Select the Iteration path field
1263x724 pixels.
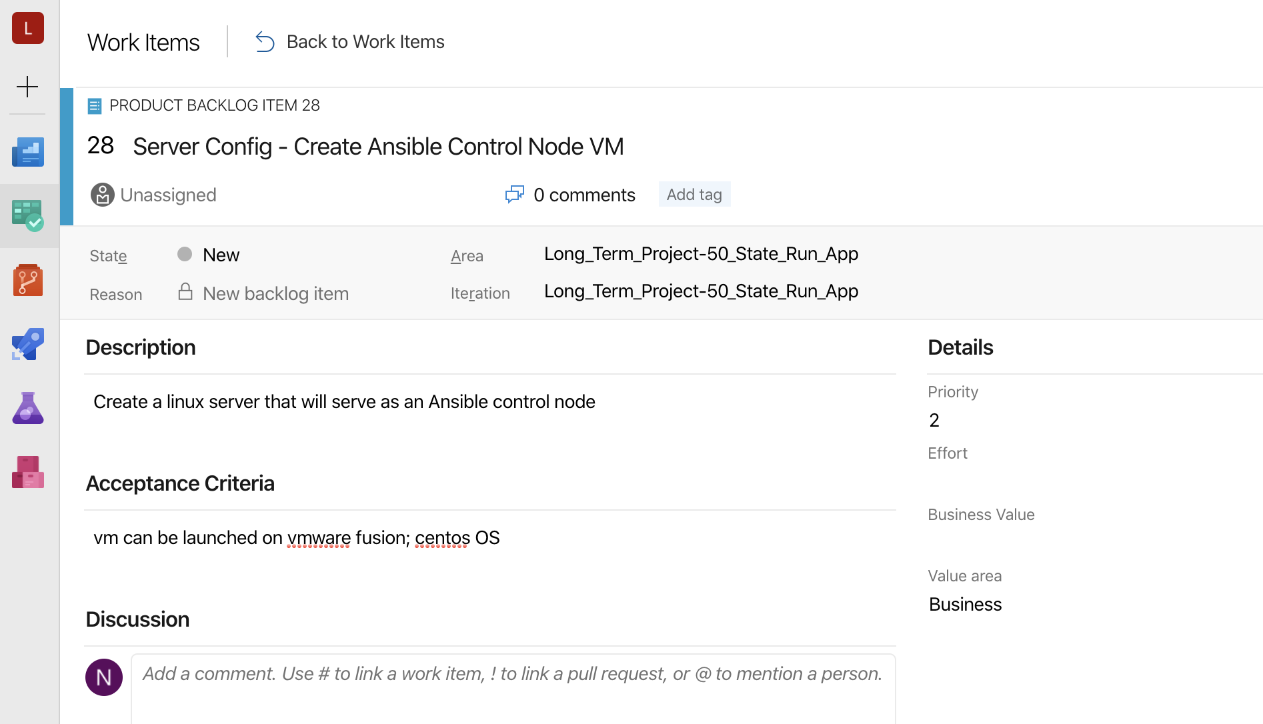point(700,291)
